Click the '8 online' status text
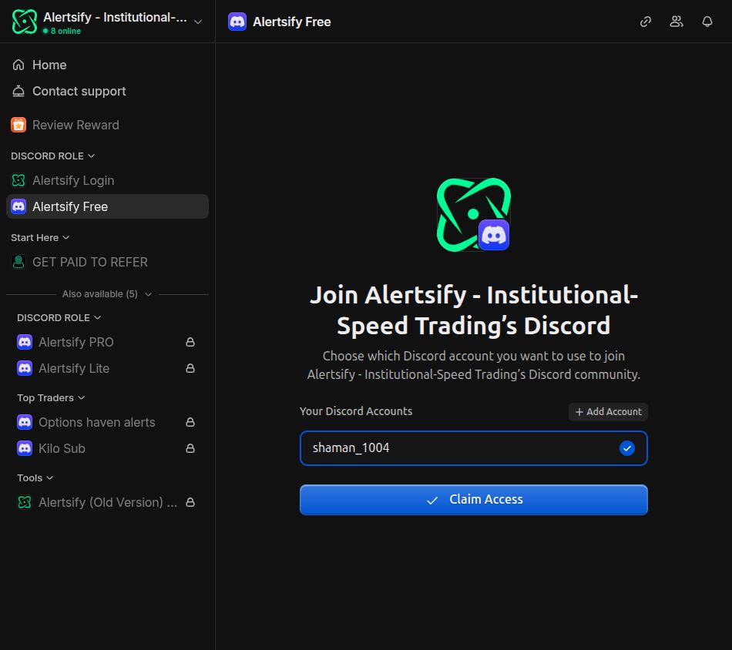Image resolution: width=732 pixels, height=650 pixels. pyautogui.click(x=65, y=31)
